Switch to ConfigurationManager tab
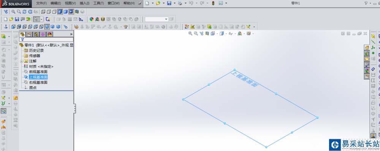The image size is (380, 151). (36, 34)
